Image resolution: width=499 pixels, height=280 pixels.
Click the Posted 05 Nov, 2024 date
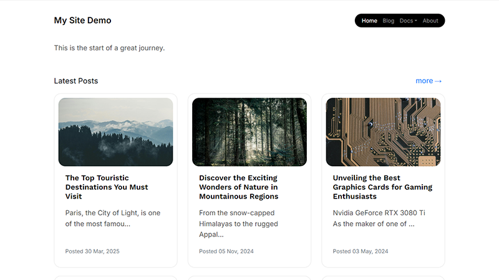click(x=226, y=251)
